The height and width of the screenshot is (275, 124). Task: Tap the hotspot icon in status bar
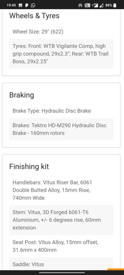pos(80,5)
